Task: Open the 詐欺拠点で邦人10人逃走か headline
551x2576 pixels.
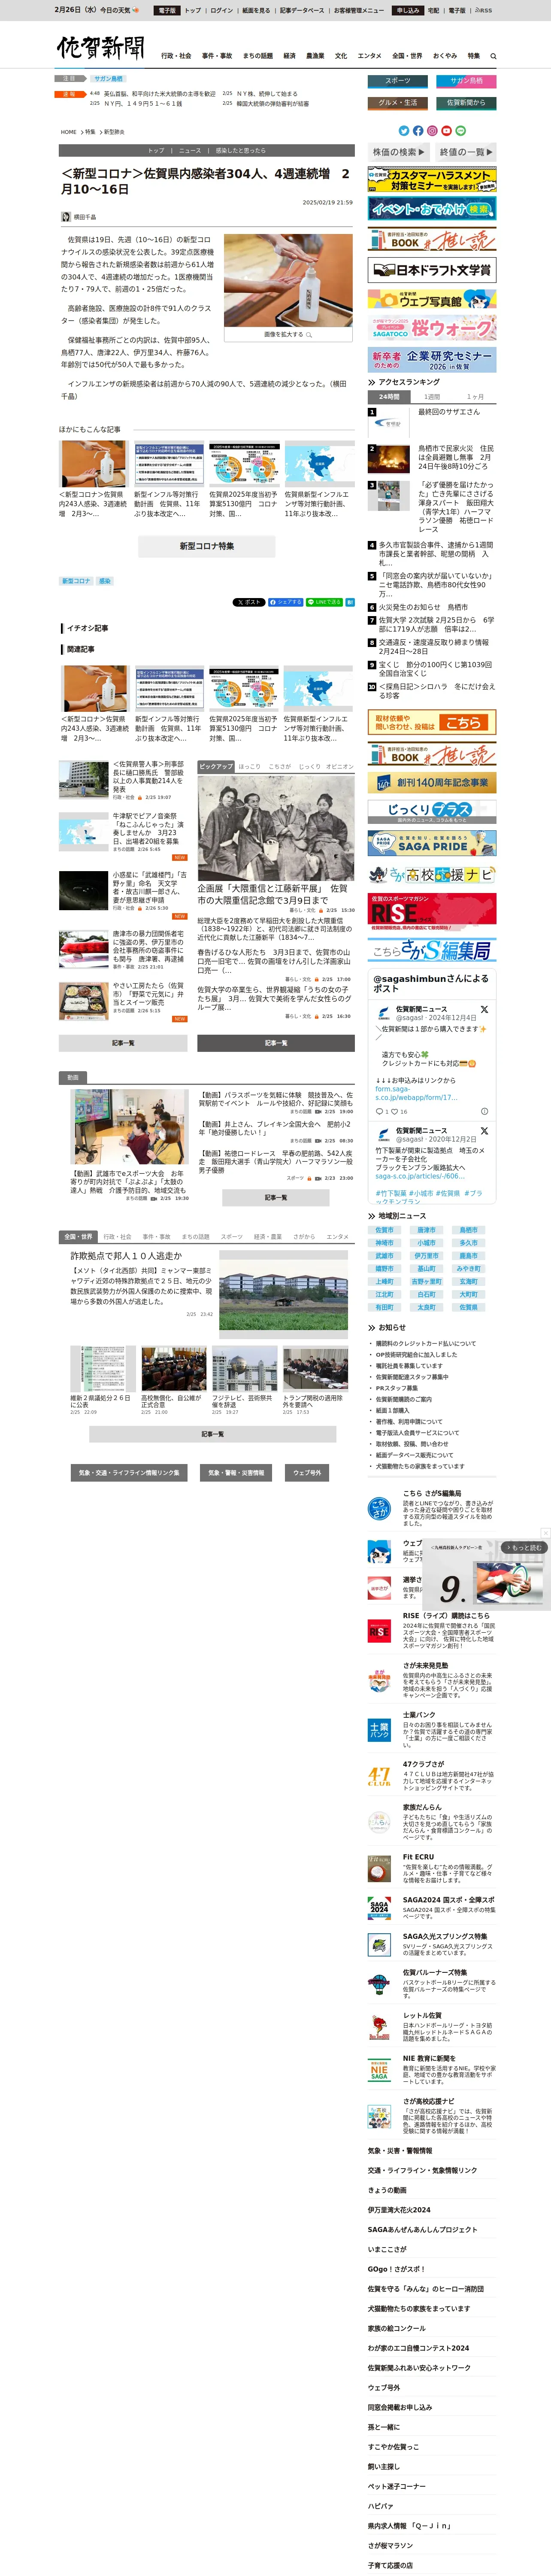Action: pyautogui.click(x=126, y=1256)
